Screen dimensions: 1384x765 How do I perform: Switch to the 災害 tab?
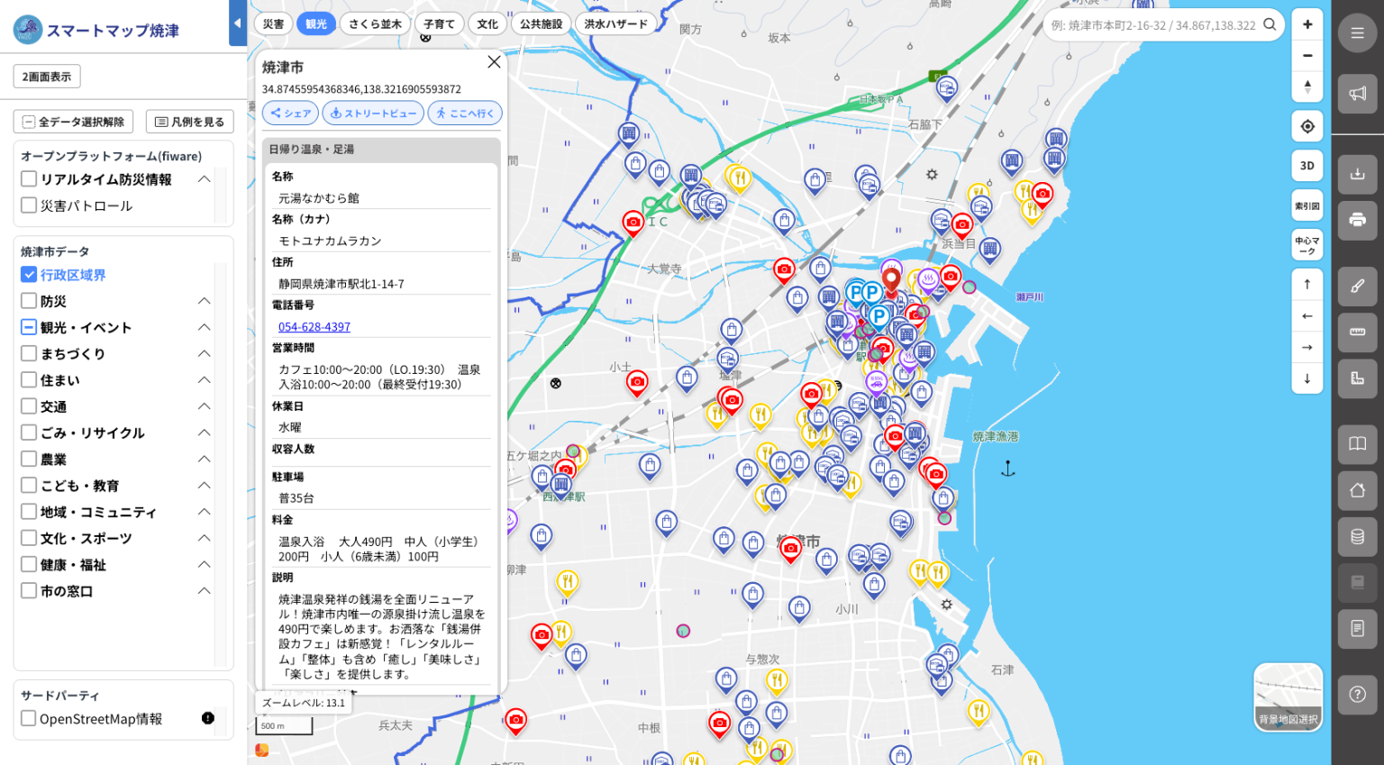(274, 23)
